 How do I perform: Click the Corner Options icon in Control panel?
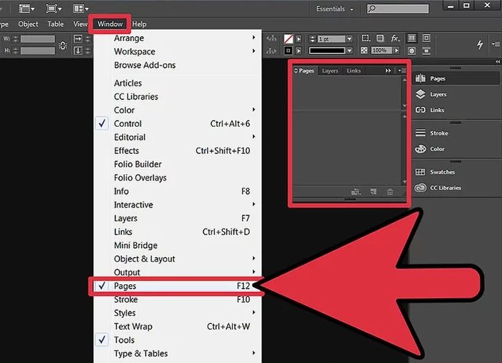point(365,38)
